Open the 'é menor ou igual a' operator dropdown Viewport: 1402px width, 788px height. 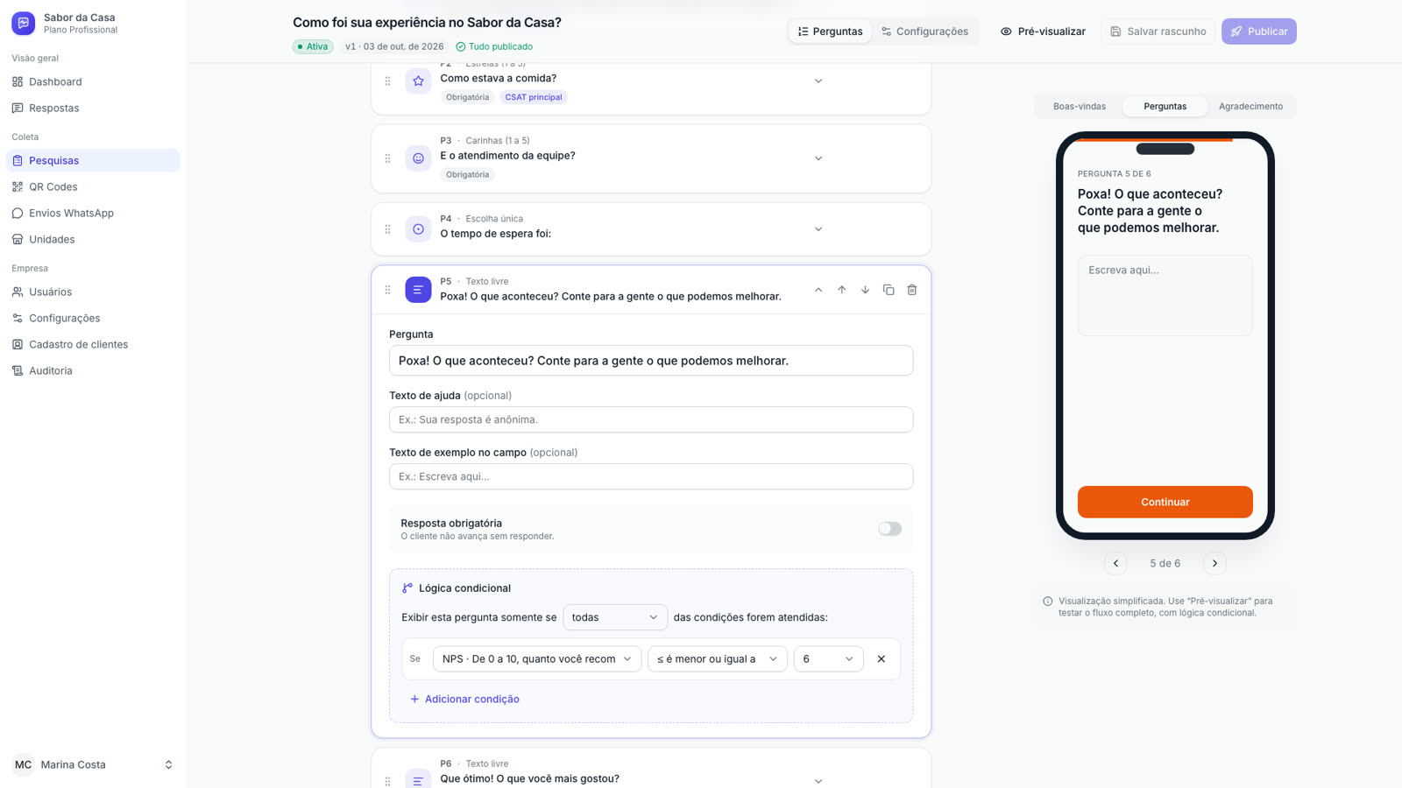(718, 658)
